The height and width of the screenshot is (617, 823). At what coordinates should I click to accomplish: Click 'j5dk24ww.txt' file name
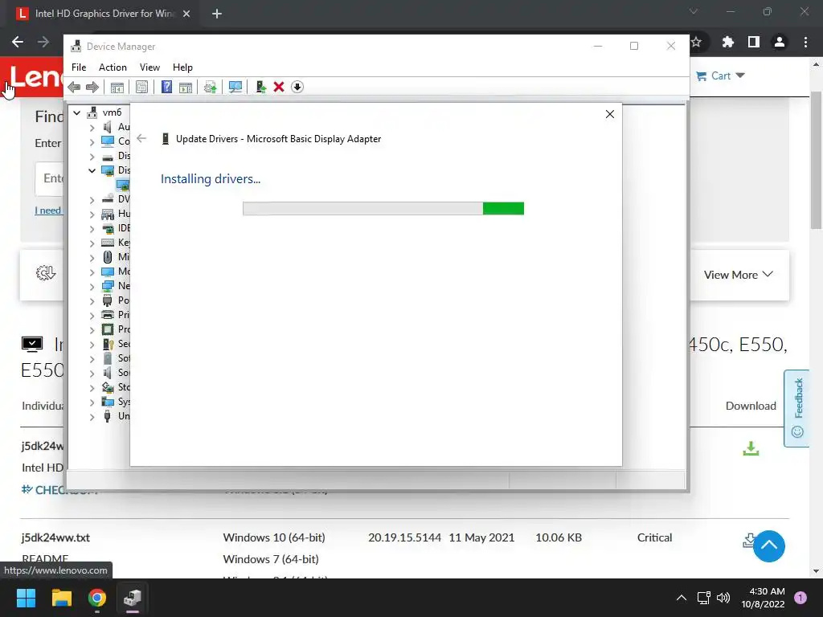(x=55, y=537)
